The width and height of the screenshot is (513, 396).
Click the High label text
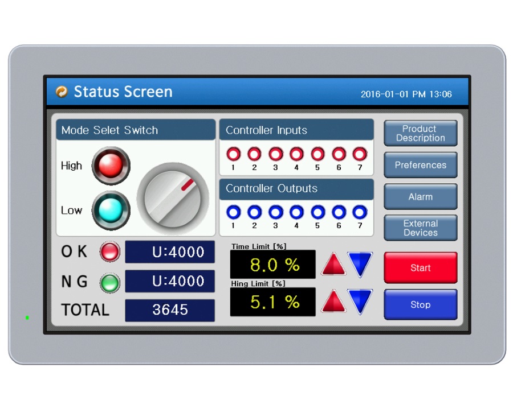71,166
